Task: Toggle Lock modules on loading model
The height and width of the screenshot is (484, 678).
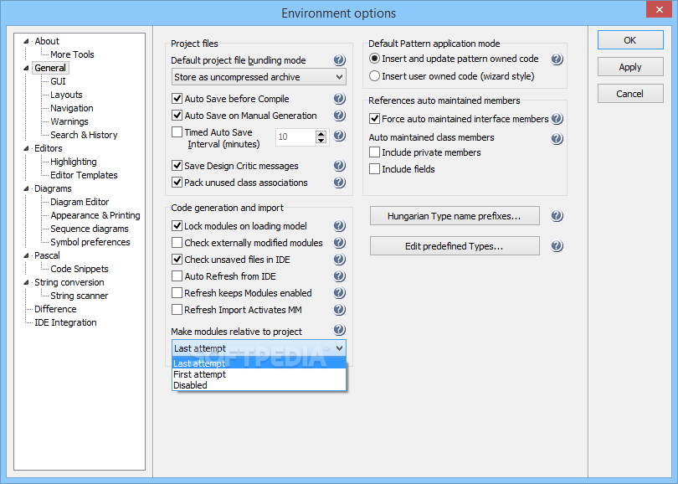Action: point(177,226)
